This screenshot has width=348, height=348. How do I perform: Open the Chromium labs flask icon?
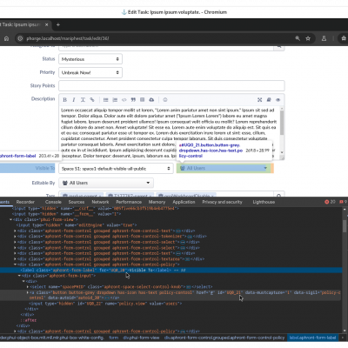(x=324, y=38)
